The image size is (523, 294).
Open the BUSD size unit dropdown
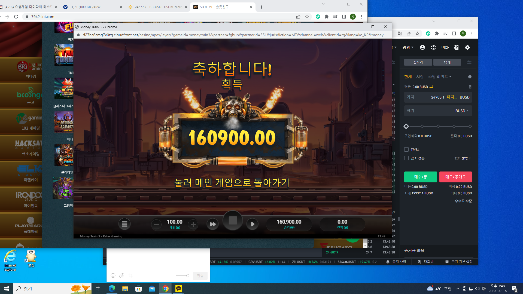click(462, 111)
